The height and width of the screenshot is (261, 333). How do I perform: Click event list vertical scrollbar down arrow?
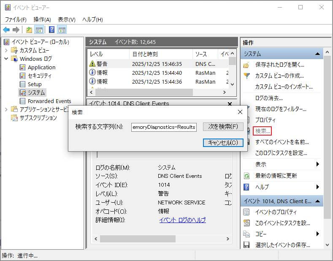(x=232, y=84)
